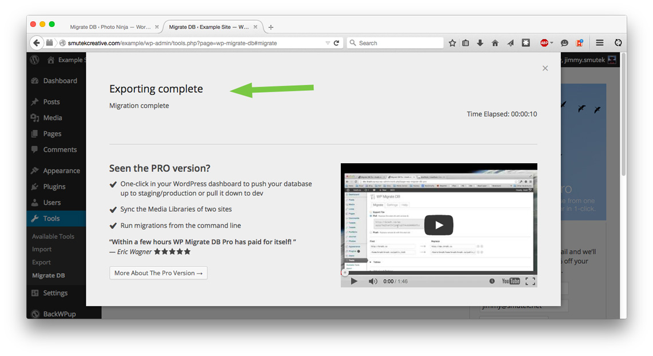
Task: Click the jimmy.smutek user name
Action: 584,60
